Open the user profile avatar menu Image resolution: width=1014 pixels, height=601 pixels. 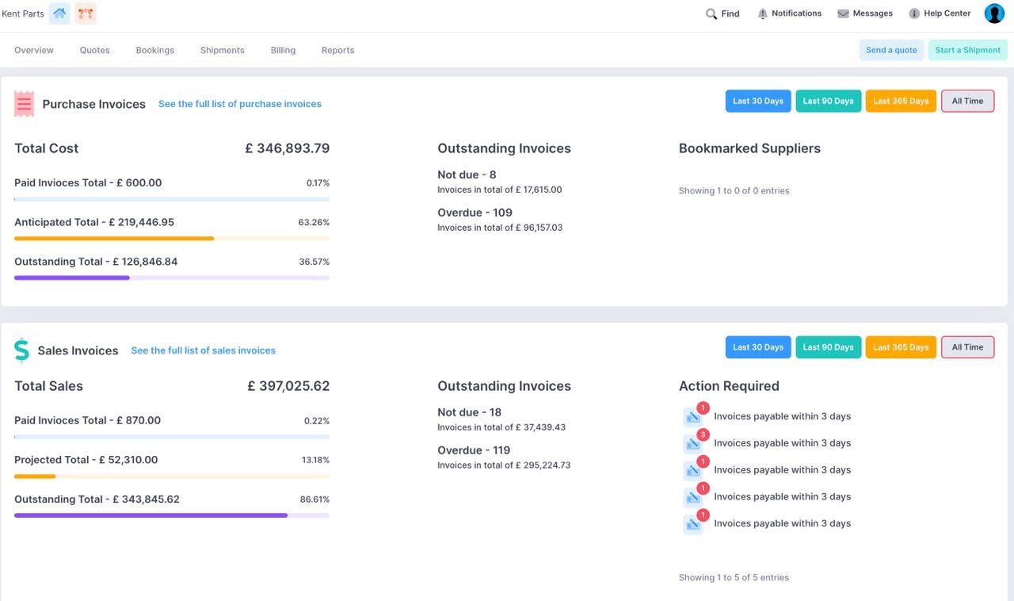pos(993,13)
